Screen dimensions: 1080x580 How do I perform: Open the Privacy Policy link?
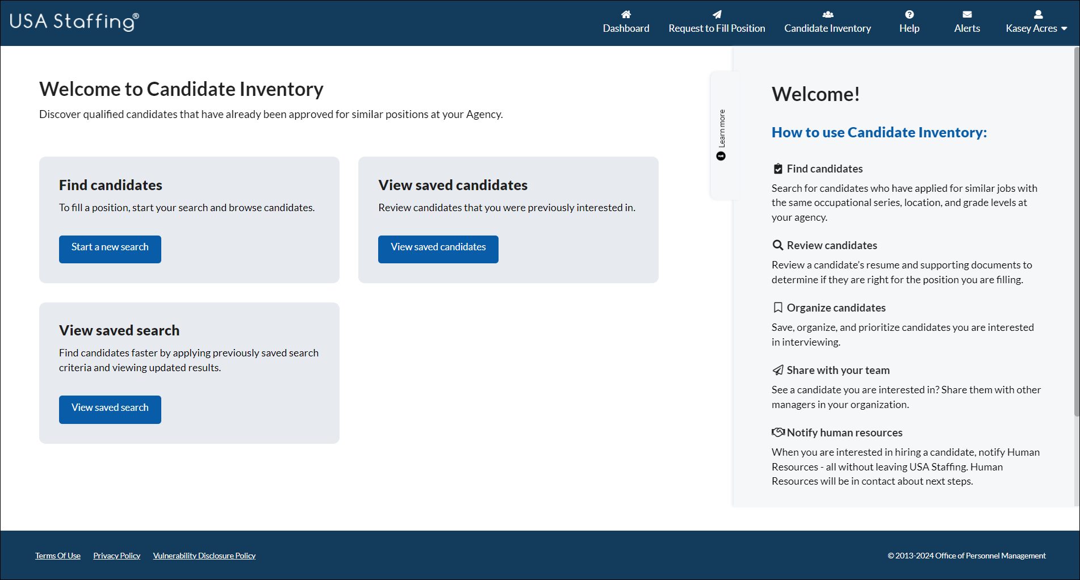pos(116,555)
